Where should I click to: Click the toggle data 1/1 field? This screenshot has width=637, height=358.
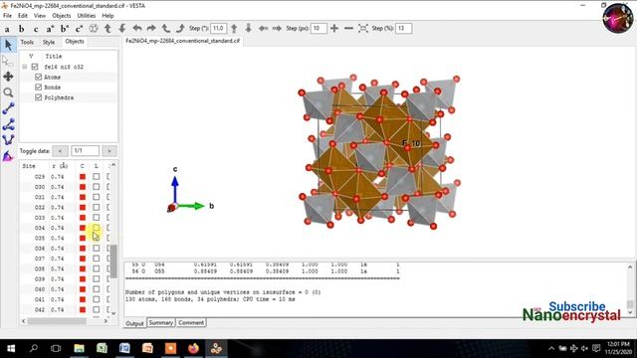(x=85, y=151)
